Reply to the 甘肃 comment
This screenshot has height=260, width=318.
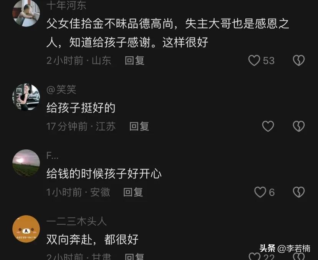point(134,257)
